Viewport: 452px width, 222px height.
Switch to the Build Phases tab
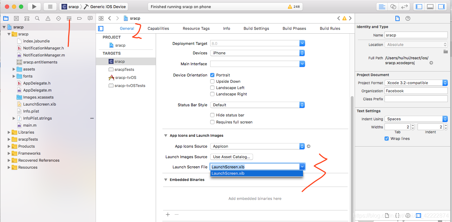(x=294, y=28)
